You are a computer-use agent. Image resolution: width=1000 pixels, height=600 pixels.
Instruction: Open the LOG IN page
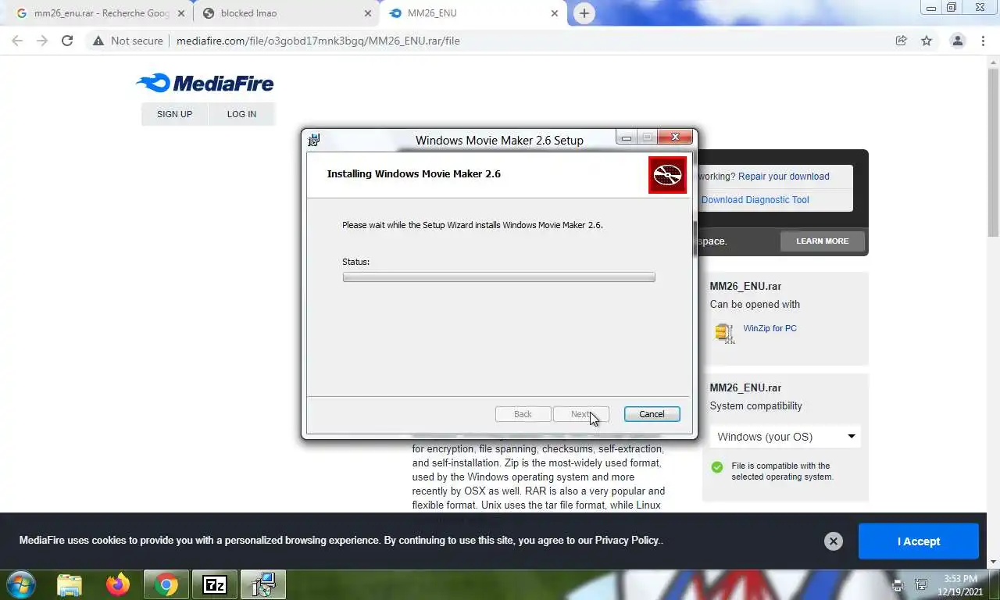pos(241,114)
